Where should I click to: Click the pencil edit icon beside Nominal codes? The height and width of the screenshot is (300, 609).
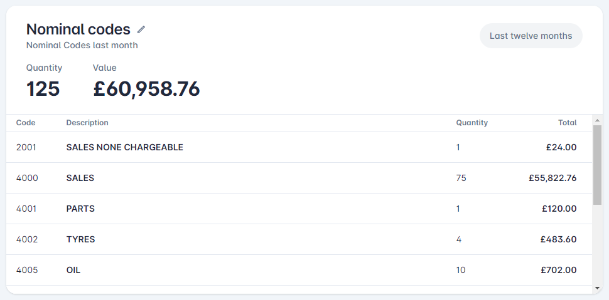141,29
